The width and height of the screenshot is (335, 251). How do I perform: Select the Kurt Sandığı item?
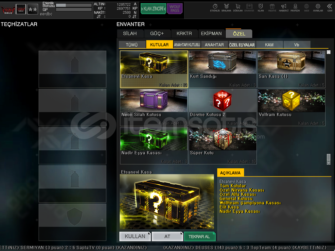coord(222,69)
